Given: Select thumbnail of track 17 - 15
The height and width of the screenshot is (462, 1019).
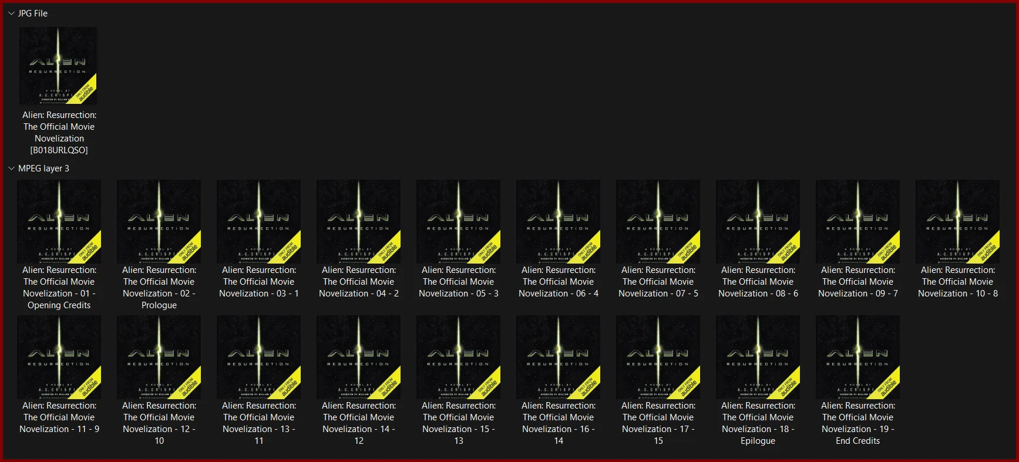Looking at the screenshot, I should point(658,357).
